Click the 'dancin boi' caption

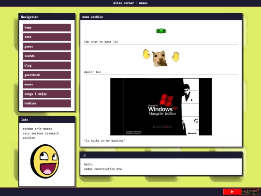click(x=92, y=72)
